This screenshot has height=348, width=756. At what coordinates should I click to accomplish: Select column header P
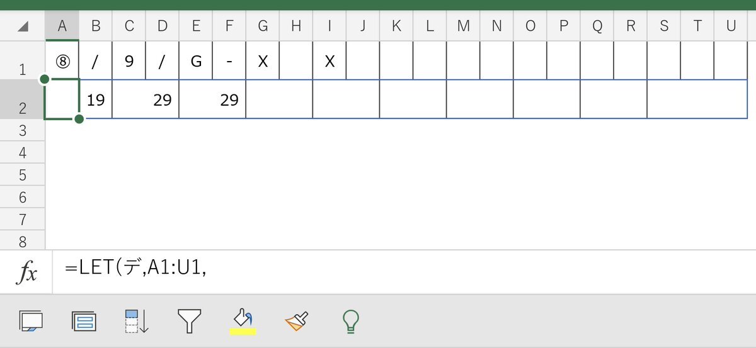coord(563,26)
